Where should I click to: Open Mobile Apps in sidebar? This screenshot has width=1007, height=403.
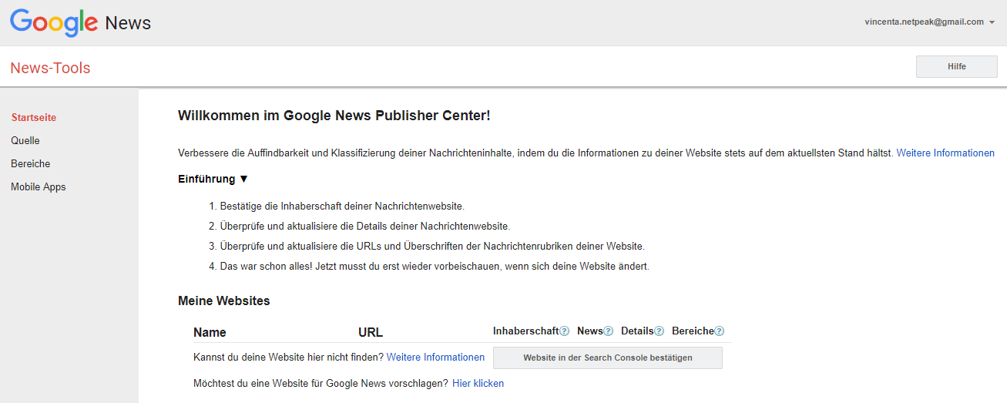coord(39,187)
